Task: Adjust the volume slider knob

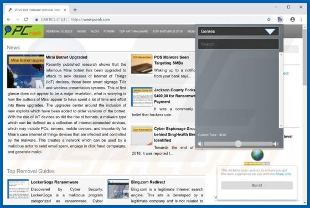Action: pos(238,144)
